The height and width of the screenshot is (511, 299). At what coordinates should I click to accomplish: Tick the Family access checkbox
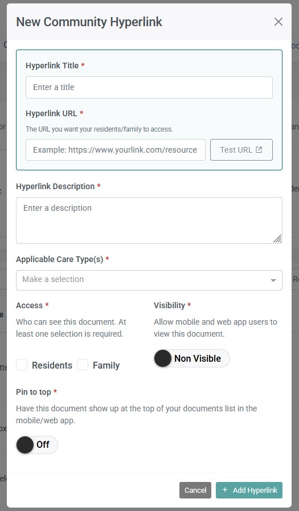83,365
